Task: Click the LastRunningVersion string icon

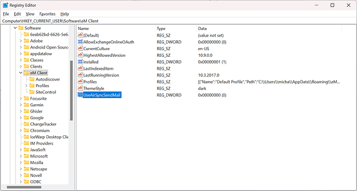Action: 80,75
